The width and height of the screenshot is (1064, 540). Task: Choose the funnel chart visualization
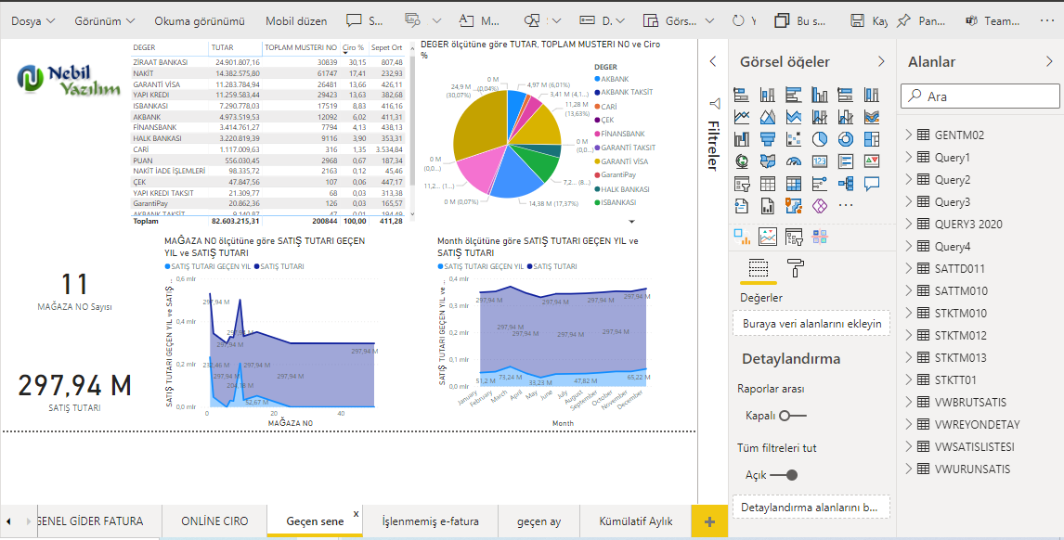(x=768, y=139)
